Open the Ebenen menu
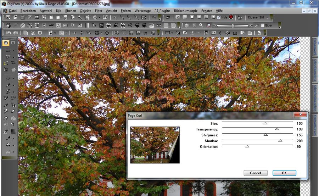The height and width of the screenshot is (196, 319). pyautogui.click(x=71, y=11)
